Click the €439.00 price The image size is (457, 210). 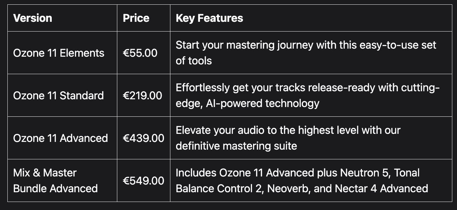[143, 138]
